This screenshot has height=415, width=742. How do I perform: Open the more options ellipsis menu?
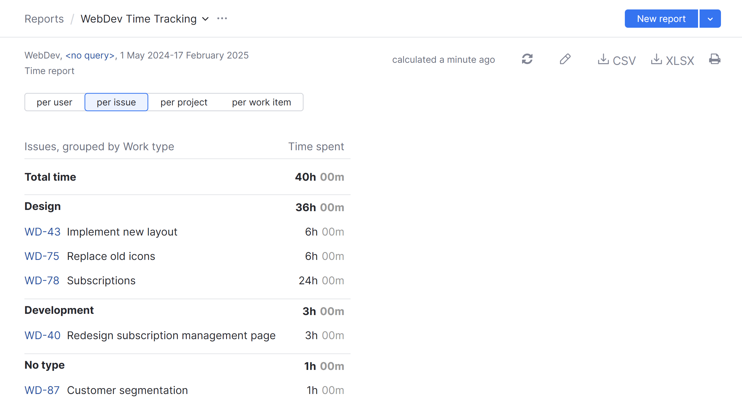[222, 18]
